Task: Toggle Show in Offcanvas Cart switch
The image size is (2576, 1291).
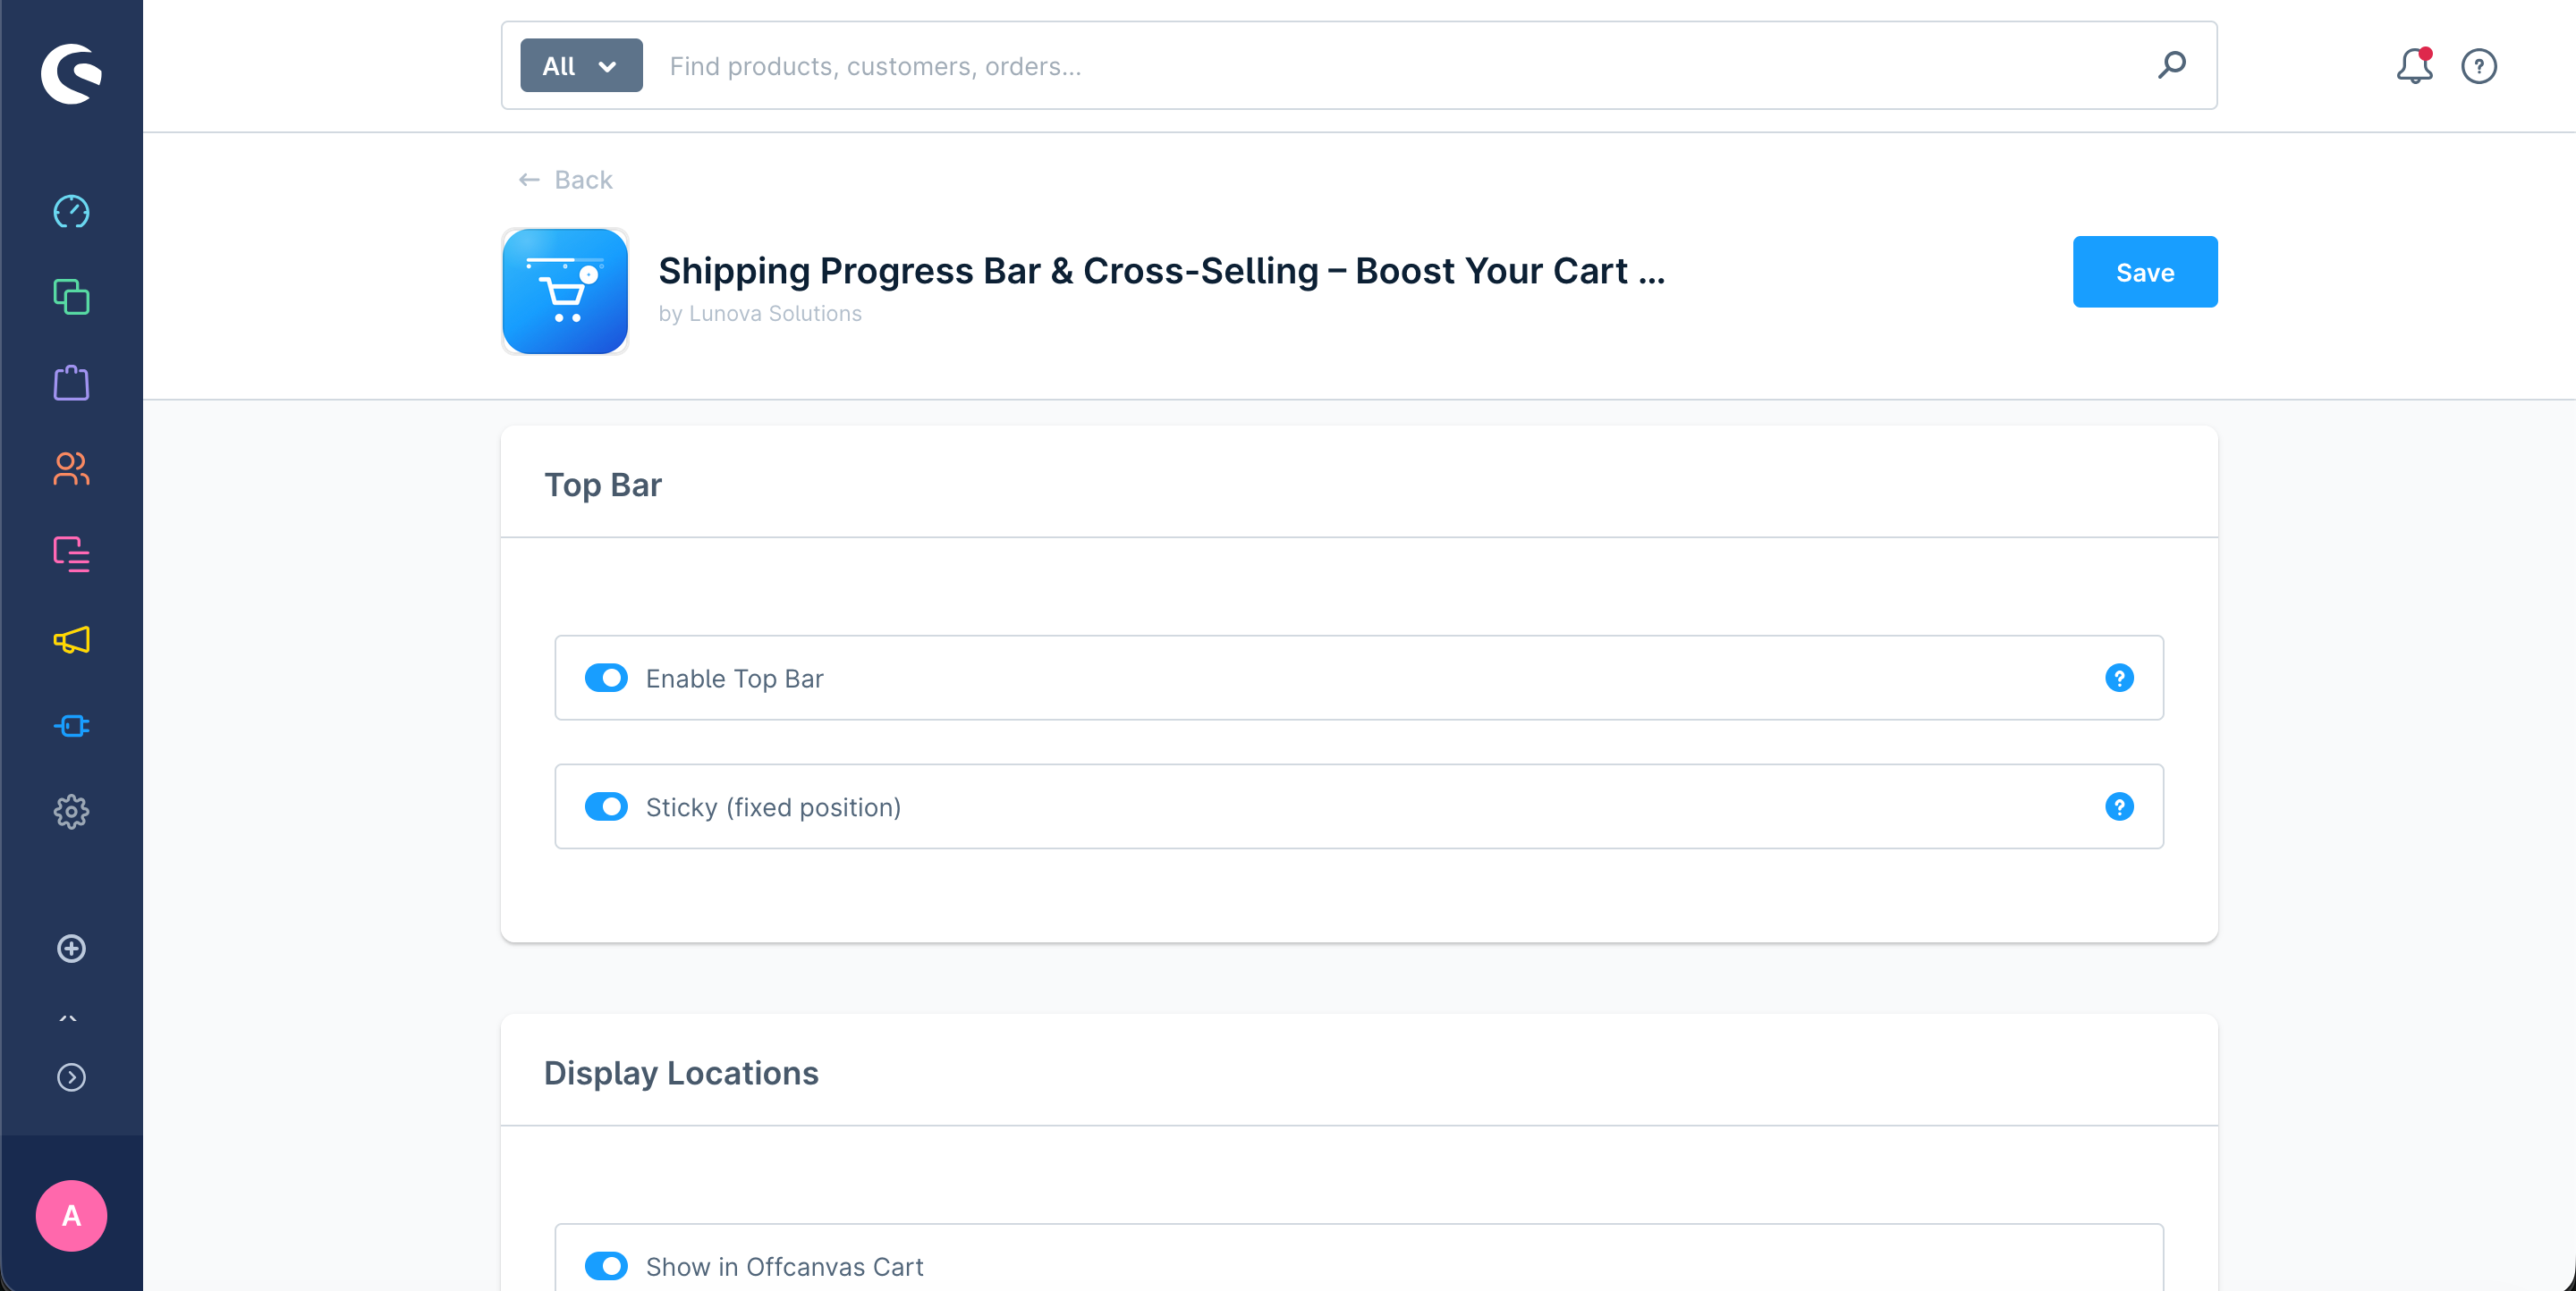Action: (606, 1266)
